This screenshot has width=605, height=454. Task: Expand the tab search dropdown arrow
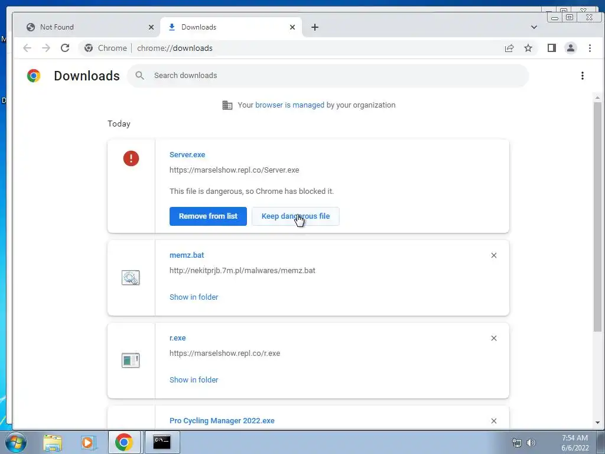(x=534, y=27)
